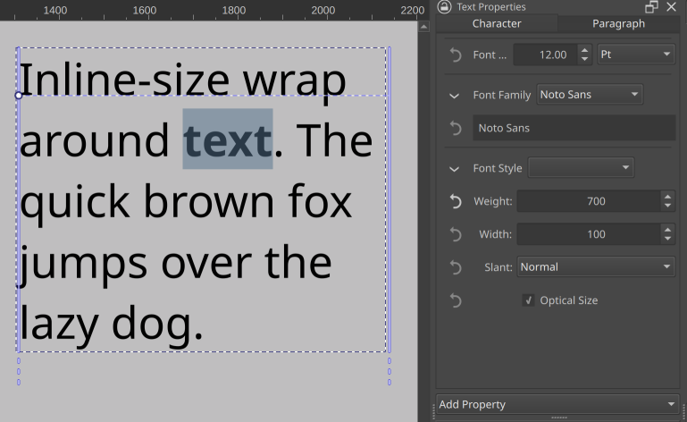This screenshot has height=422, width=687.
Task: Collapse the Font Family section
Action: (455, 95)
